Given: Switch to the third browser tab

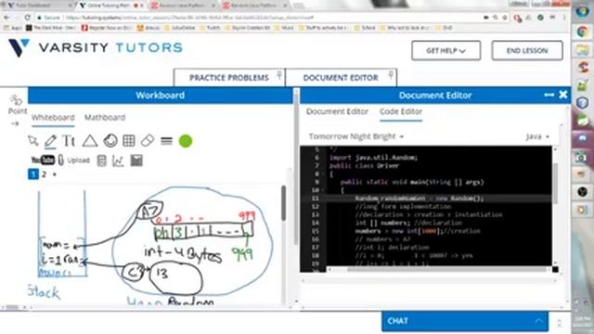Looking at the screenshot, I should pyautogui.click(x=183, y=6).
